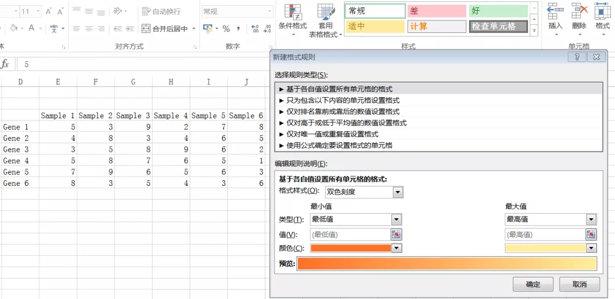The width and height of the screenshot is (615, 299).
Task: Increase the cell indent
Action: [130, 28]
